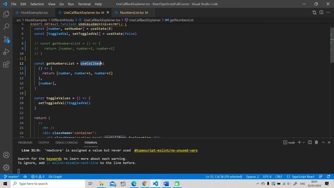The height and width of the screenshot is (188, 334).
Task: Open the Search view in activity bar
Action: pos(6,27)
